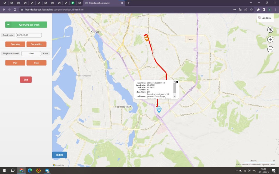Open Telegram from the taskbar
279x174 pixels.
pos(47,170)
